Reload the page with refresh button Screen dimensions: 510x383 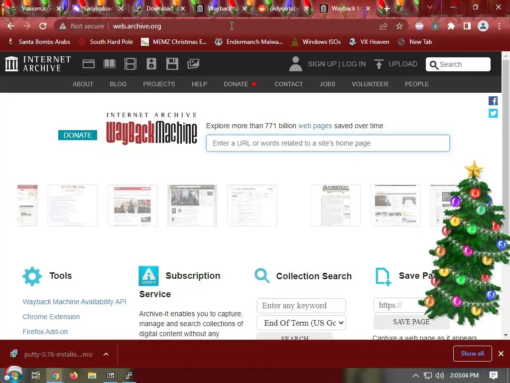point(43,26)
